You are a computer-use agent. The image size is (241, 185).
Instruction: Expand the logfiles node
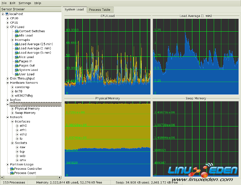point(8,100)
